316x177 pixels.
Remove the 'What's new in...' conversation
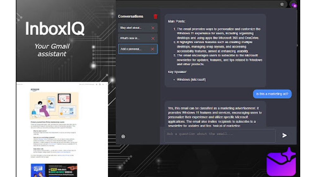click(153, 38)
